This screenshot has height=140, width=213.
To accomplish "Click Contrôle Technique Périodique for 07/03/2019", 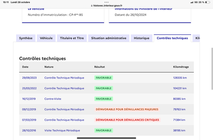I will 64,120.
